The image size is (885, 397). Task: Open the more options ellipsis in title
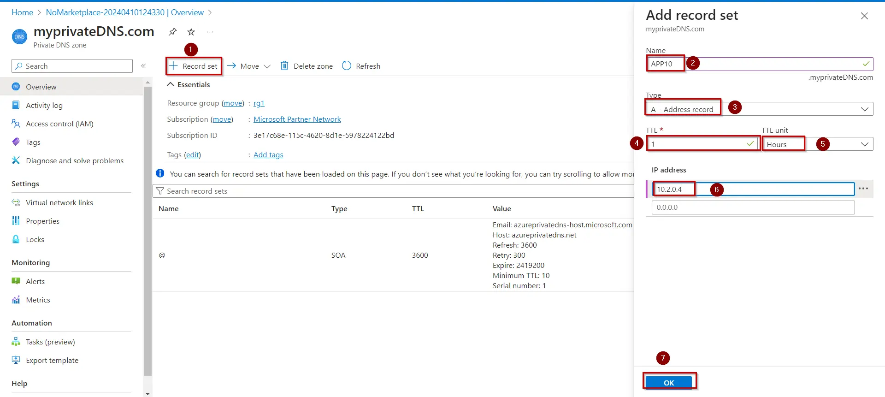[210, 32]
